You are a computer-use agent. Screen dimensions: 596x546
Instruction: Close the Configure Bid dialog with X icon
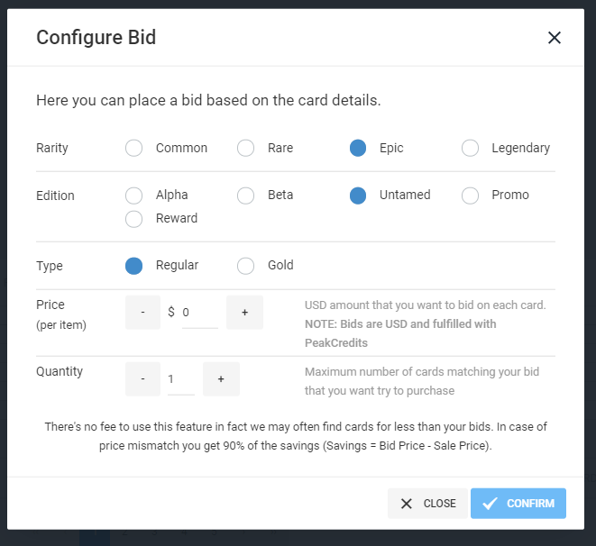[554, 38]
